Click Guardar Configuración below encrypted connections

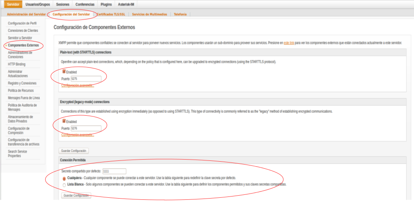point(73,151)
